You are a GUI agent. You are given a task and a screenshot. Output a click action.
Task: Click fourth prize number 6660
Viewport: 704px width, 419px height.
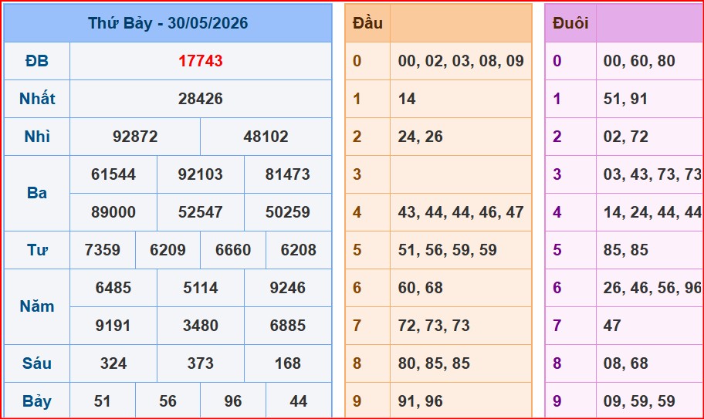click(x=233, y=250)
